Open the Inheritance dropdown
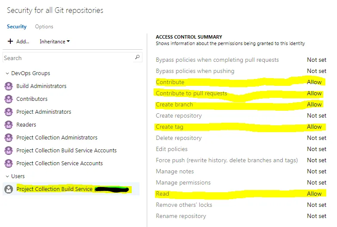The width and height of the screenshot is (337, 227). pos(55,42)
